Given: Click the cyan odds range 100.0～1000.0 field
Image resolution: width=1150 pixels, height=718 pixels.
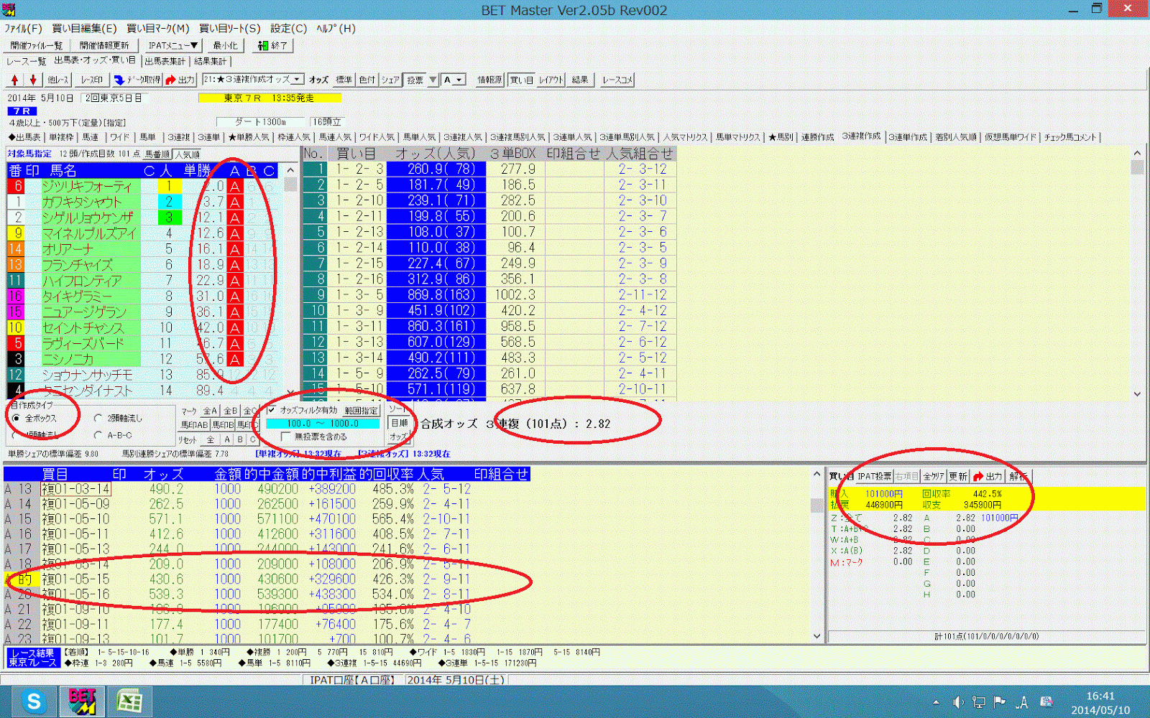Looking at the screenshot, I should (x=323, y=424).
